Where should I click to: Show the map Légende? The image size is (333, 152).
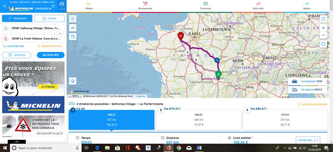point(140,96)
